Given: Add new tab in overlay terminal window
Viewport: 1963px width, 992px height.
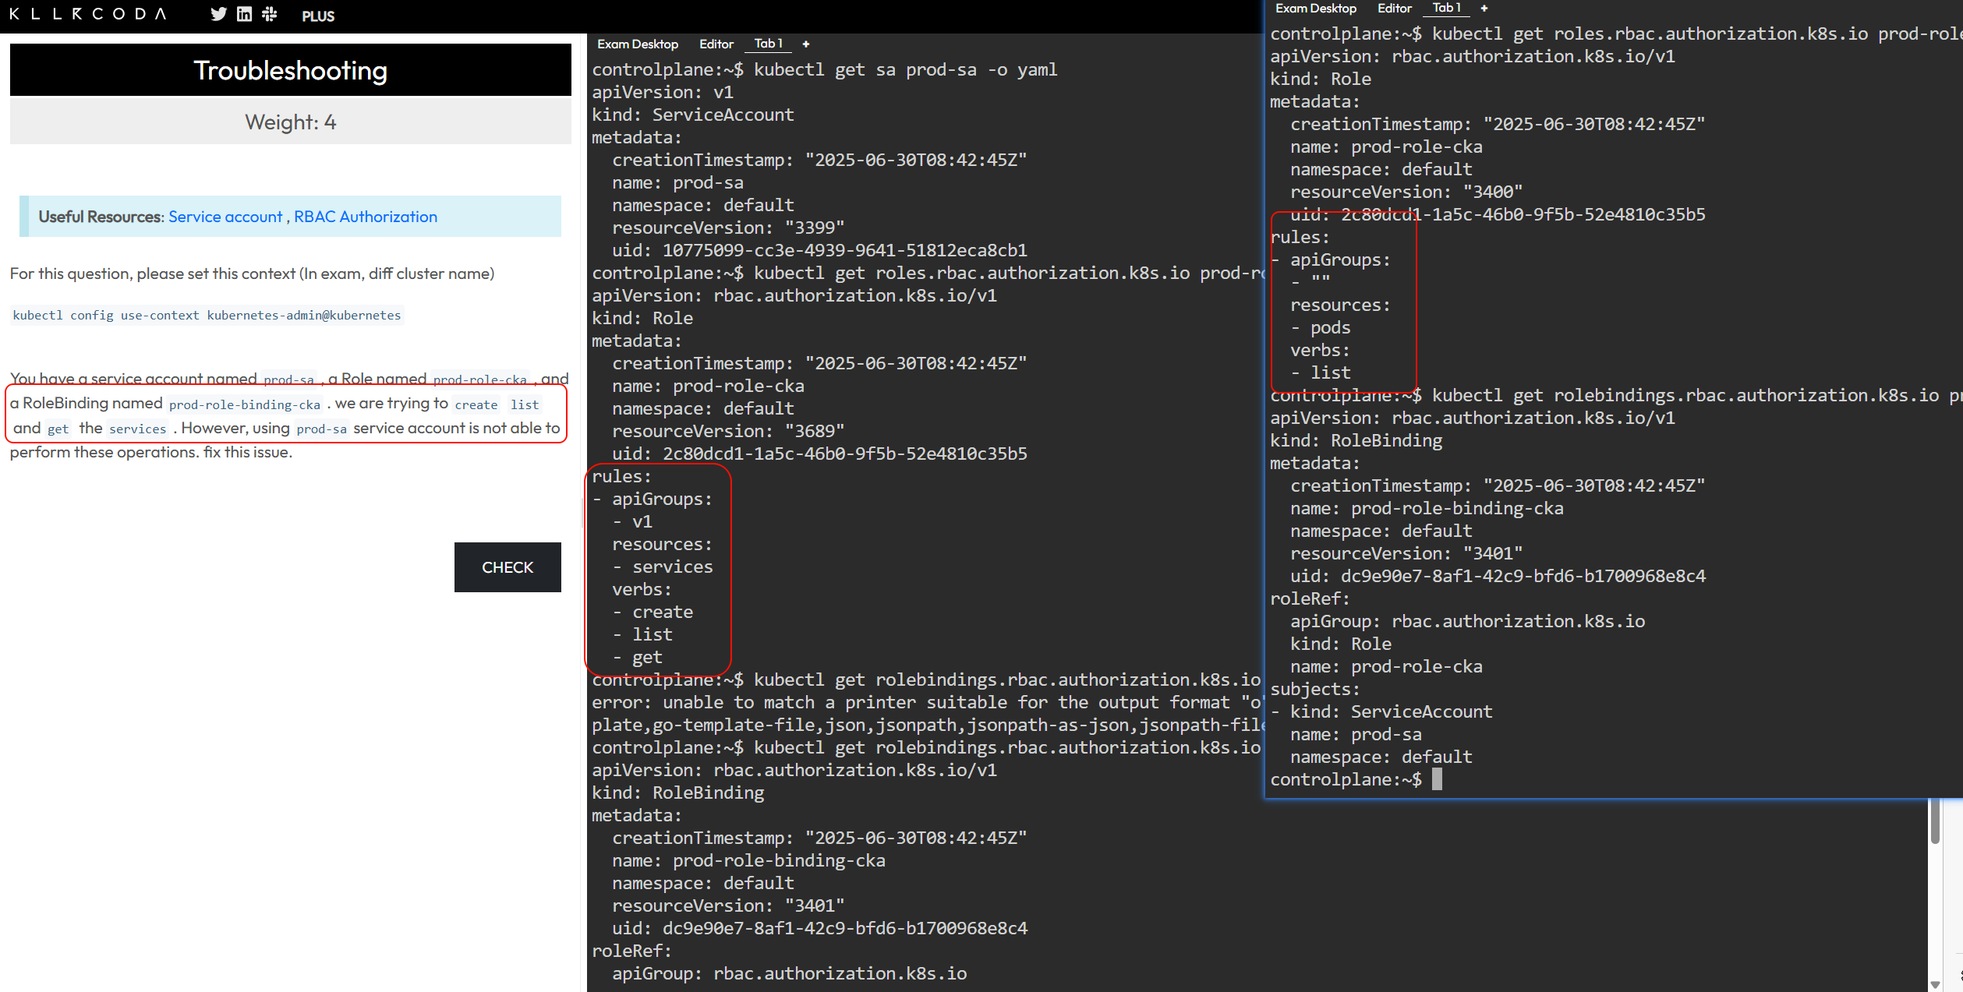Looking at the screenshot, I should click(1484, 9).
